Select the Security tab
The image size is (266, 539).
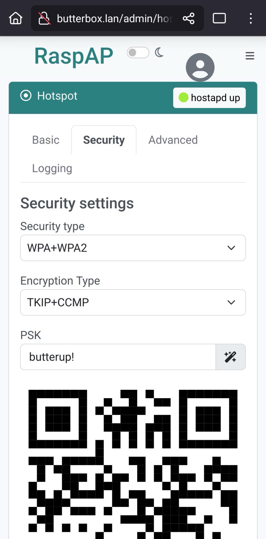point(104,140)
